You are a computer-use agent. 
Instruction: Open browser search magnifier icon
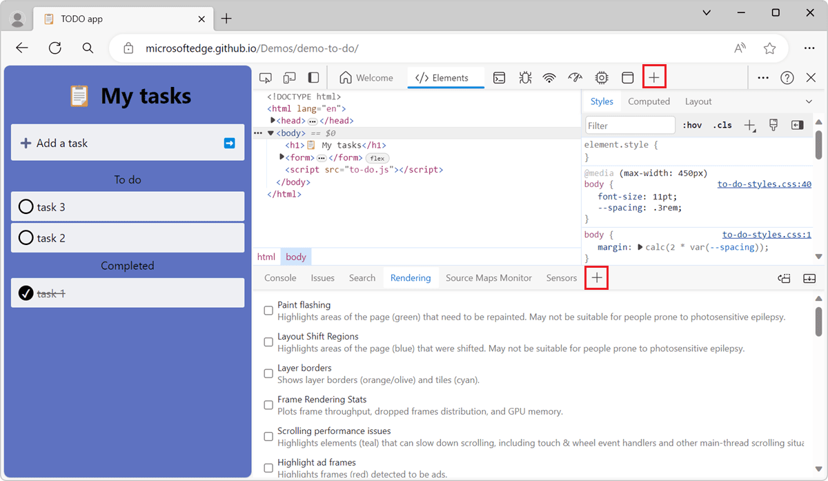point(88,48)
